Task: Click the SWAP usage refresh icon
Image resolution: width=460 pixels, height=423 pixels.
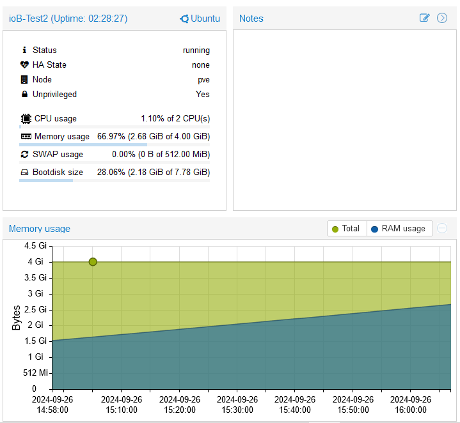Action: pyautogui.click(x=25, y=154)
